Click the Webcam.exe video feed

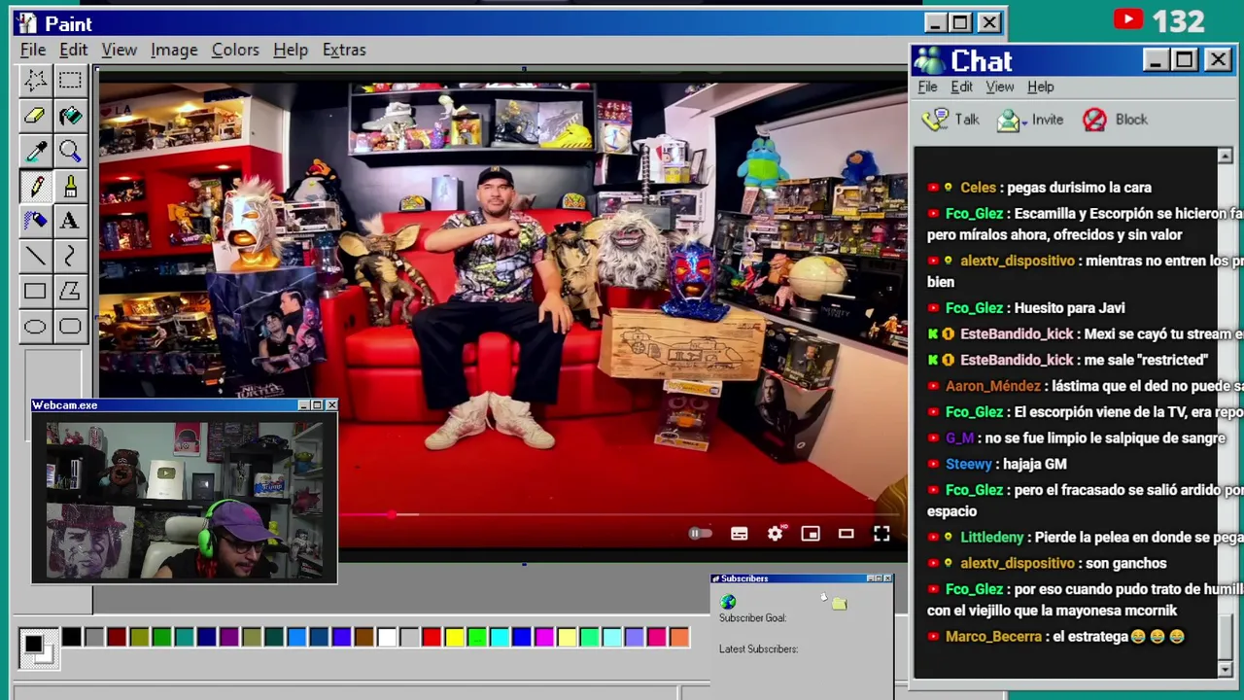[185, 498]
